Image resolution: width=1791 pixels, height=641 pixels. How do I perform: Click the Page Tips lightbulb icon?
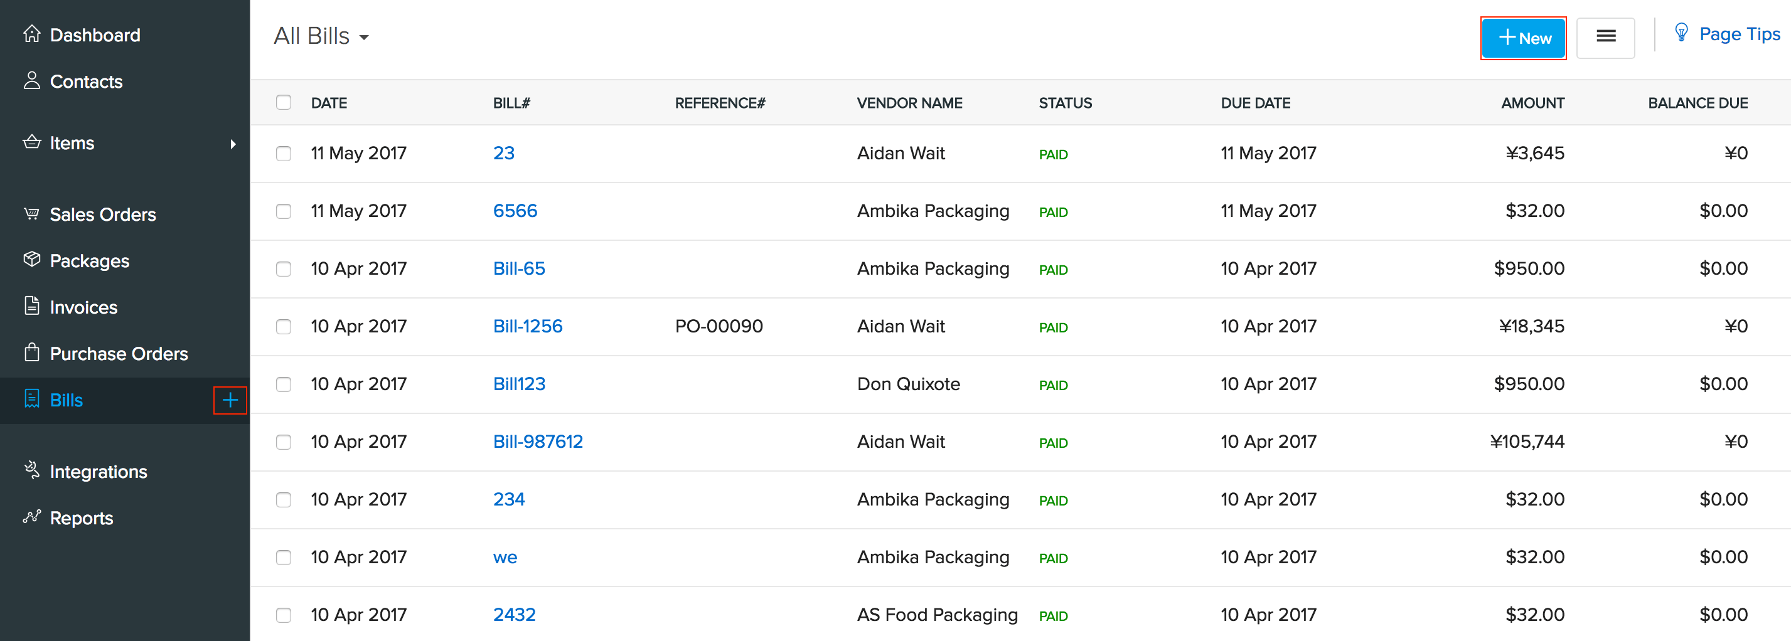pos(1681,33)
